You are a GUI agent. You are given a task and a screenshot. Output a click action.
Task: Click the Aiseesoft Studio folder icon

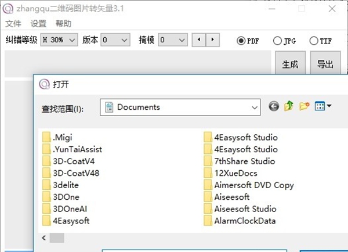coord(208,208)
